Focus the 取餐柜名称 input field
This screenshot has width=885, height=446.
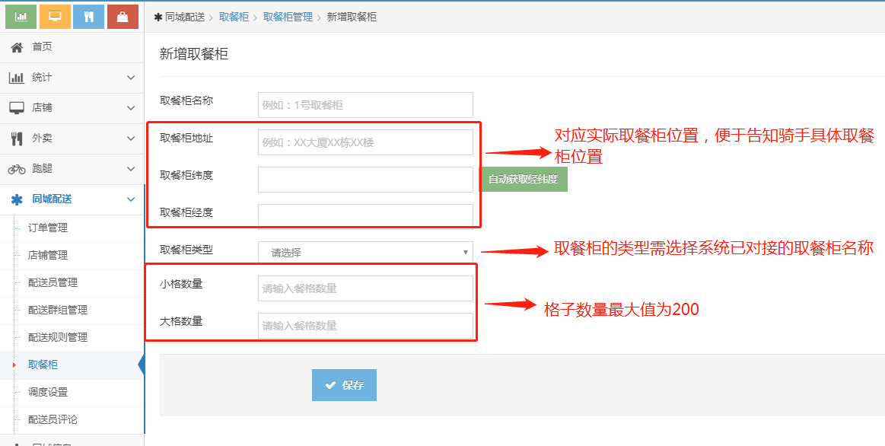(365, 105)
